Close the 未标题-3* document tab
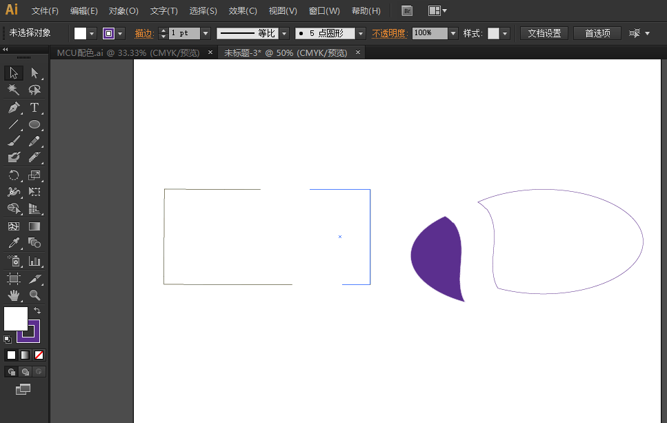Screen dimensions: 667x423 358,52
